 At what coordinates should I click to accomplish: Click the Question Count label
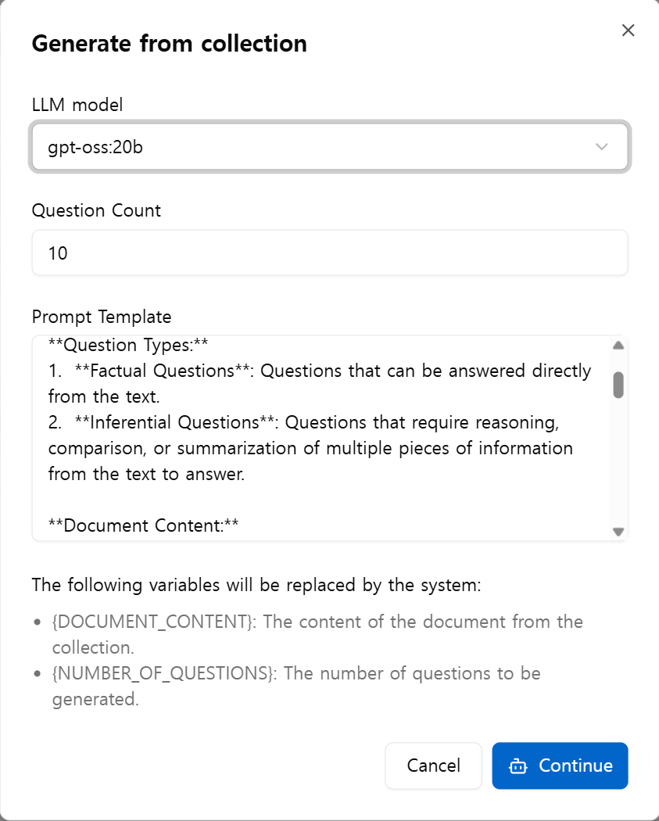click(96, 210)
